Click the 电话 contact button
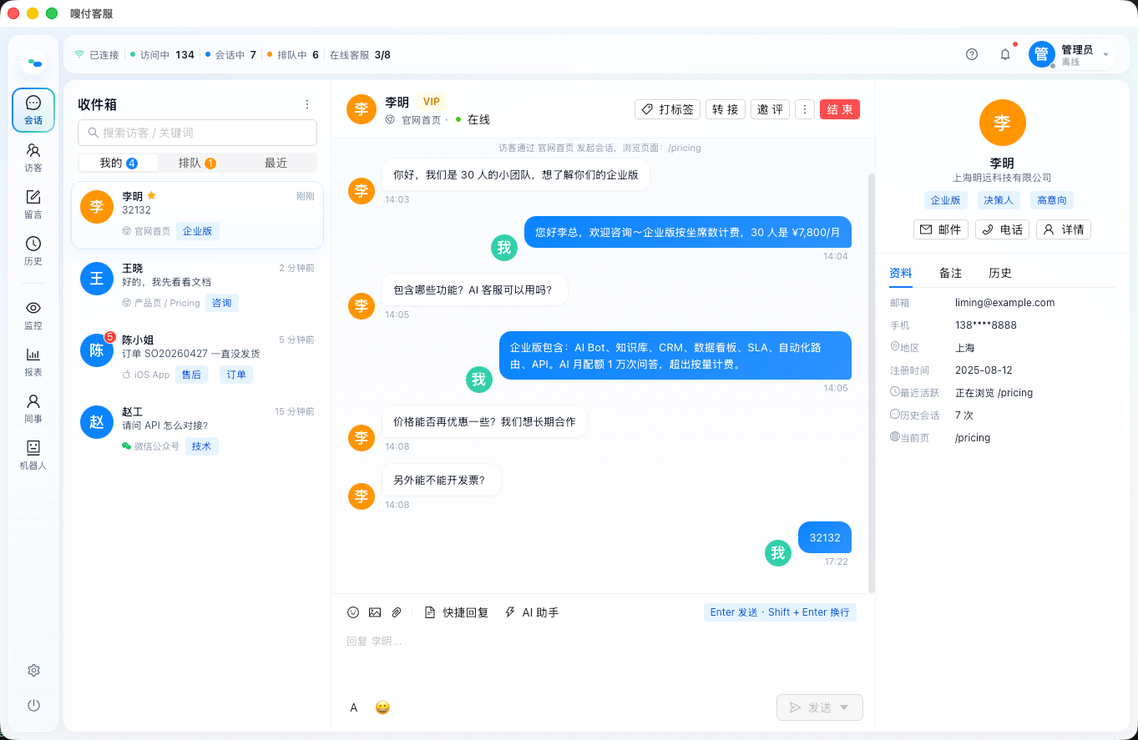This screenshot has height=740, width=1138. pos(1003,229)
